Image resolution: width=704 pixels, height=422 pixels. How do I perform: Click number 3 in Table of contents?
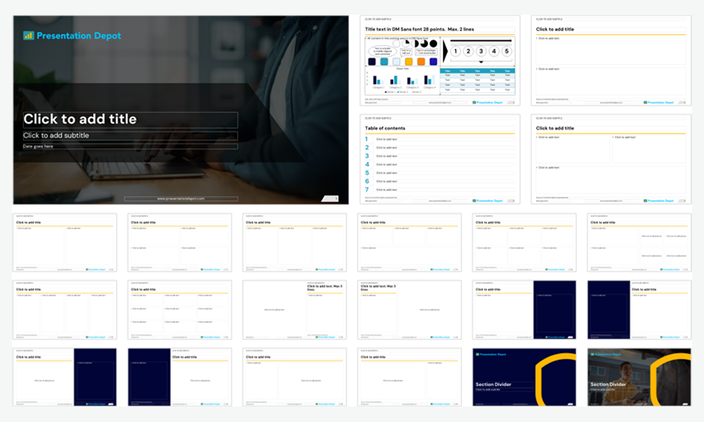coord(366,156)
